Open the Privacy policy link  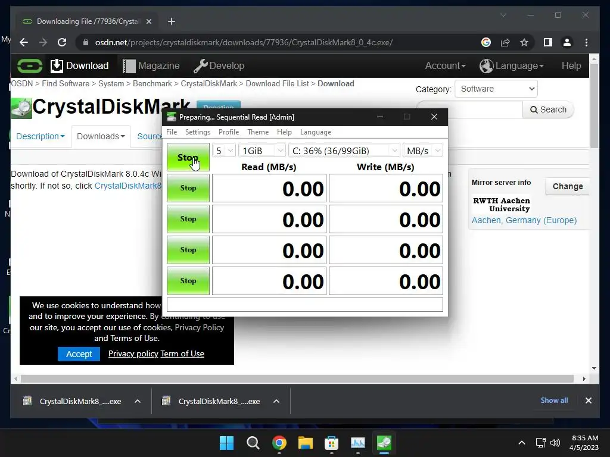click(x=133, y=353)
